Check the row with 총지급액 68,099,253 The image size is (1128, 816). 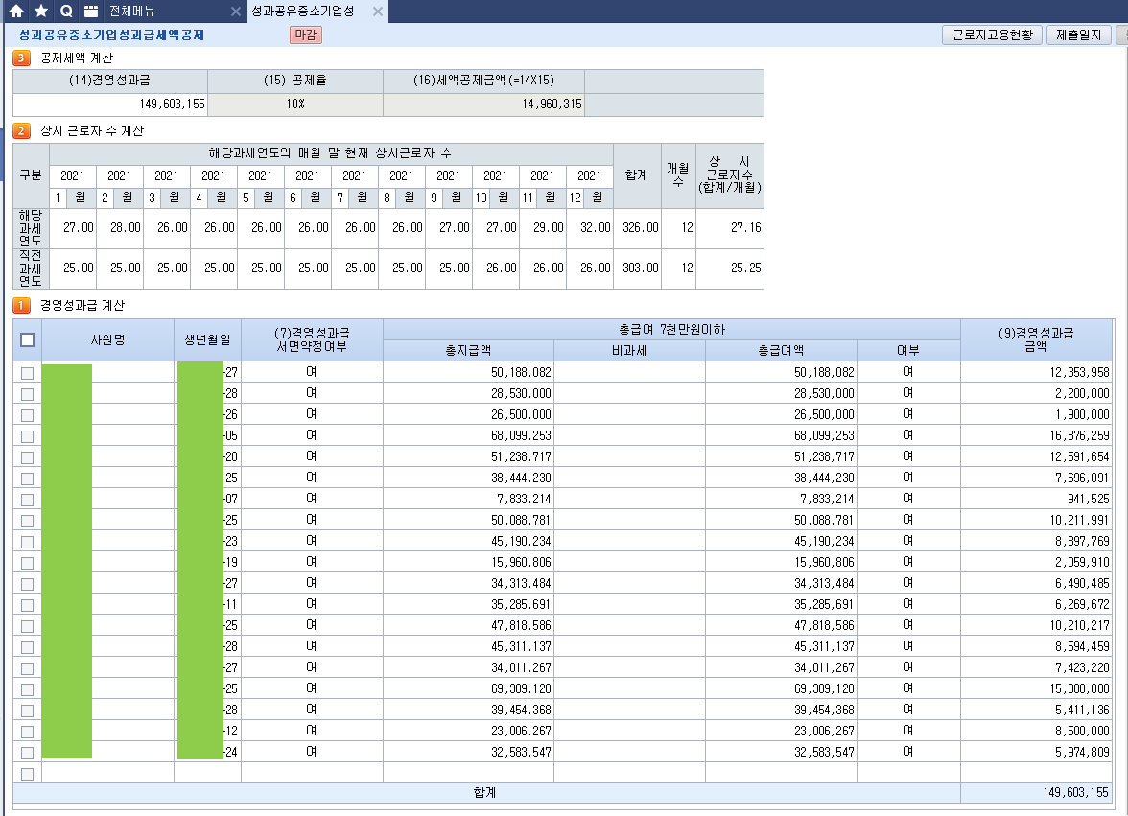(x=27, y=436)
